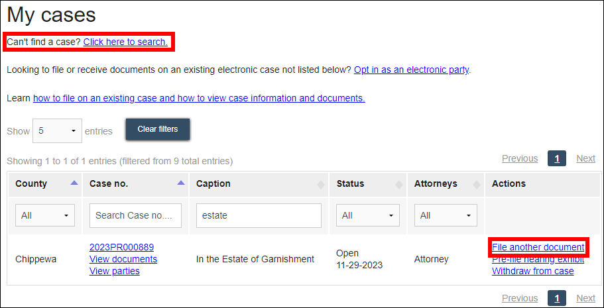The height and width of the screenshot is (308, 604).
Task: Sort table by County column arrow
Action: [74, 183]
